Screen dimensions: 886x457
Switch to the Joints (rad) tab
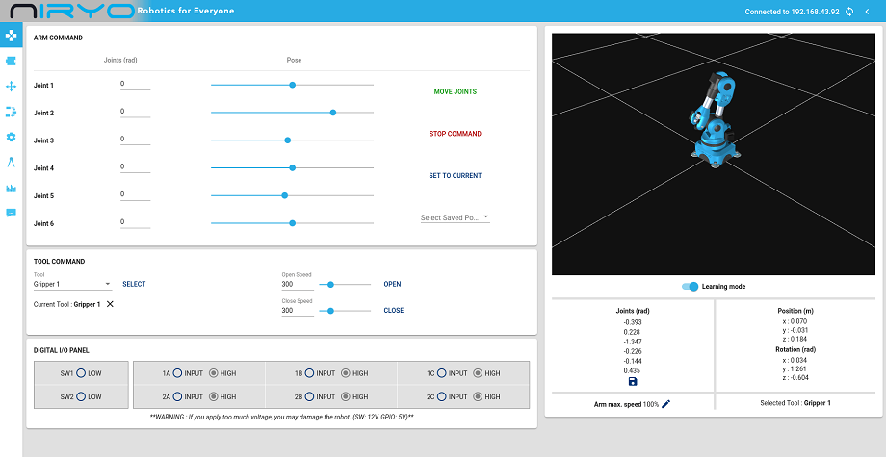[120, 60]
